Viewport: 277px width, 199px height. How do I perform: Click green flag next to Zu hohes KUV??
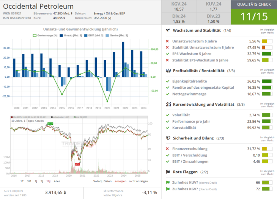pos(168,182)
